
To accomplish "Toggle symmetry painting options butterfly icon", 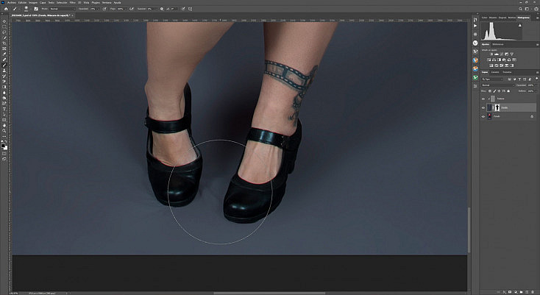I will 190,9.
